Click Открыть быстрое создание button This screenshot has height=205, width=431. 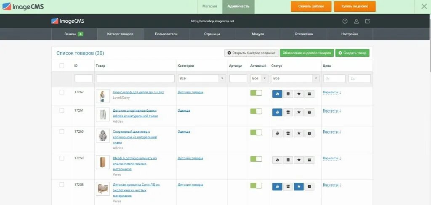tap(252, 53)
